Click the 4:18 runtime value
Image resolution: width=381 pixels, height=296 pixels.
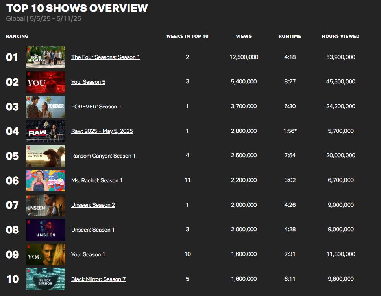(290, 57)
